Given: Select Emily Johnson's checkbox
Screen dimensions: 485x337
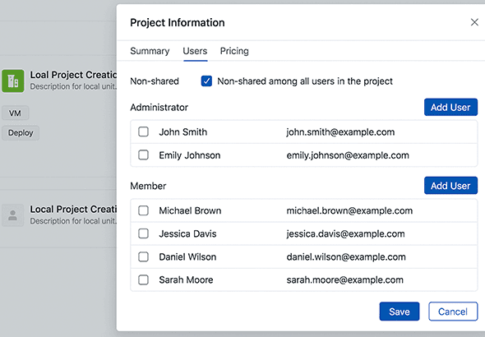Looking at the screenshot, I should point(143,155).
